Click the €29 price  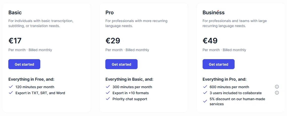pos(113,41)
